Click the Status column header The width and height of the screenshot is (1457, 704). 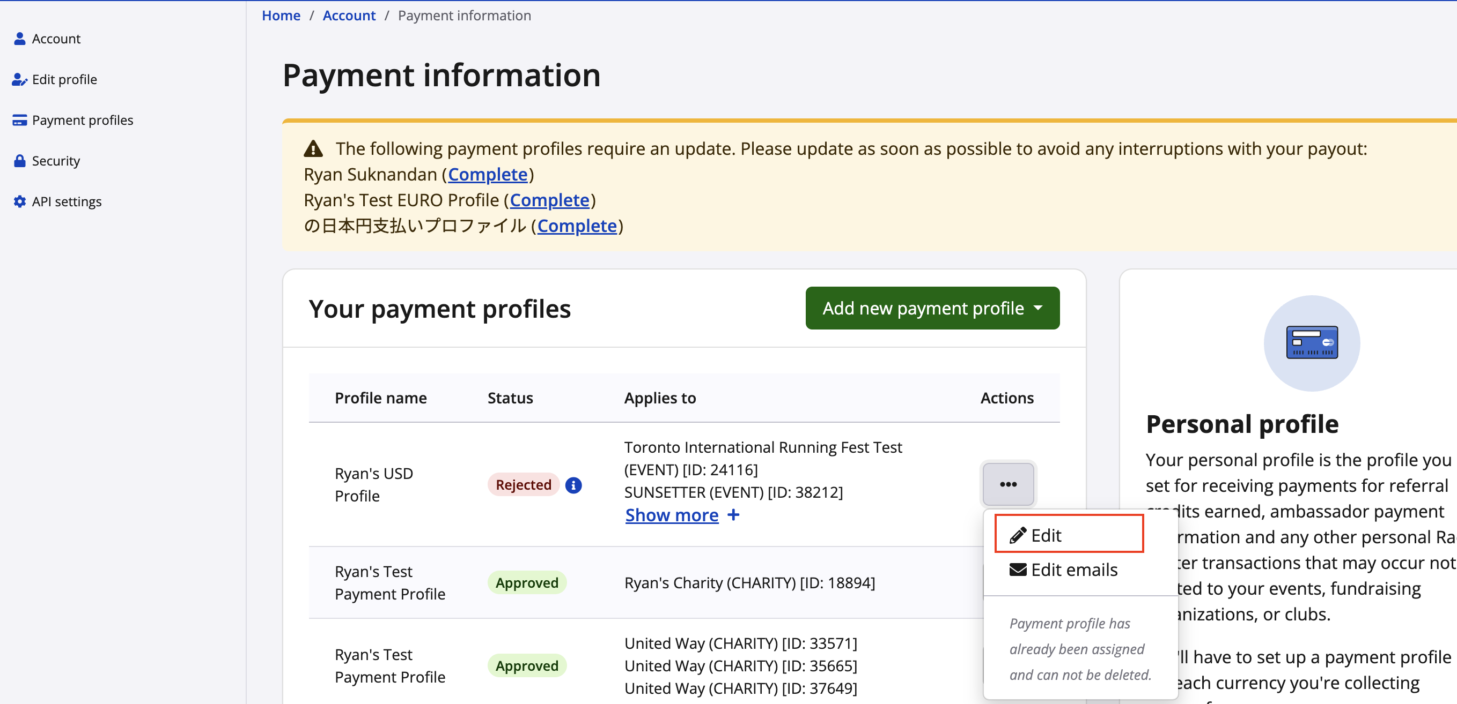[510, 398]
